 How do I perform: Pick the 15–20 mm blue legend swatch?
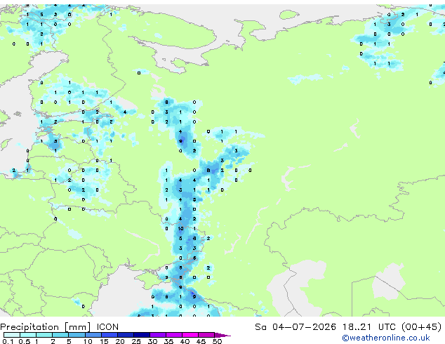point(109,335)
